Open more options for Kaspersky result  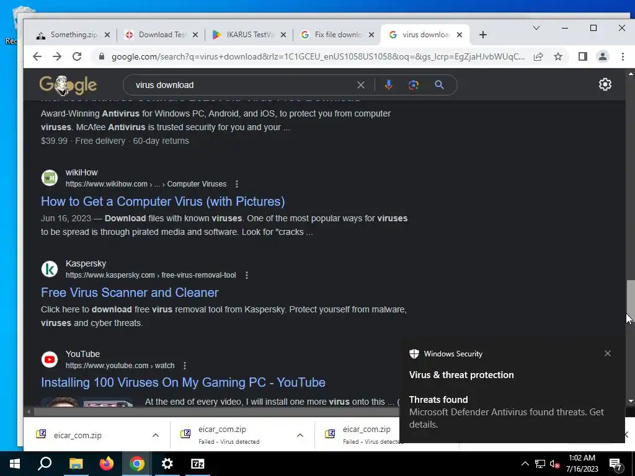coord(247,275)
